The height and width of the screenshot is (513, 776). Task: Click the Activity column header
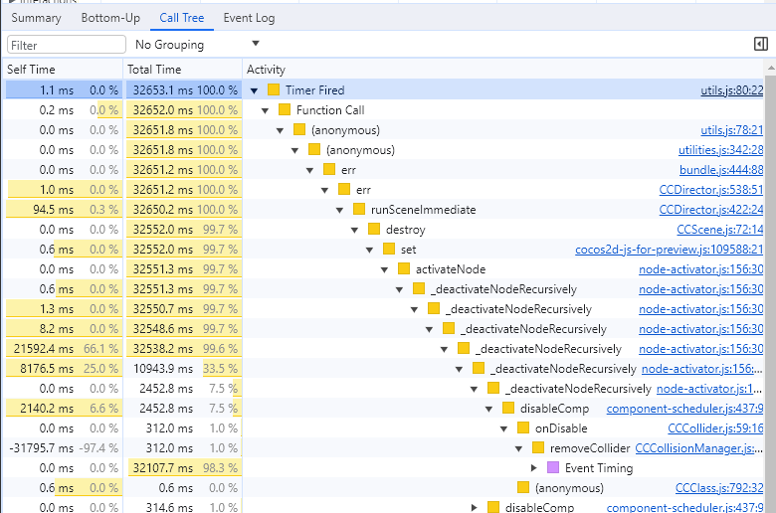coord(503,70)
